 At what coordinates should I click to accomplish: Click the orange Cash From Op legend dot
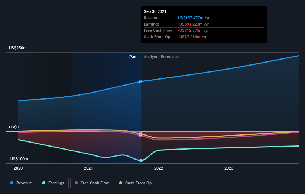pos(121,183)
